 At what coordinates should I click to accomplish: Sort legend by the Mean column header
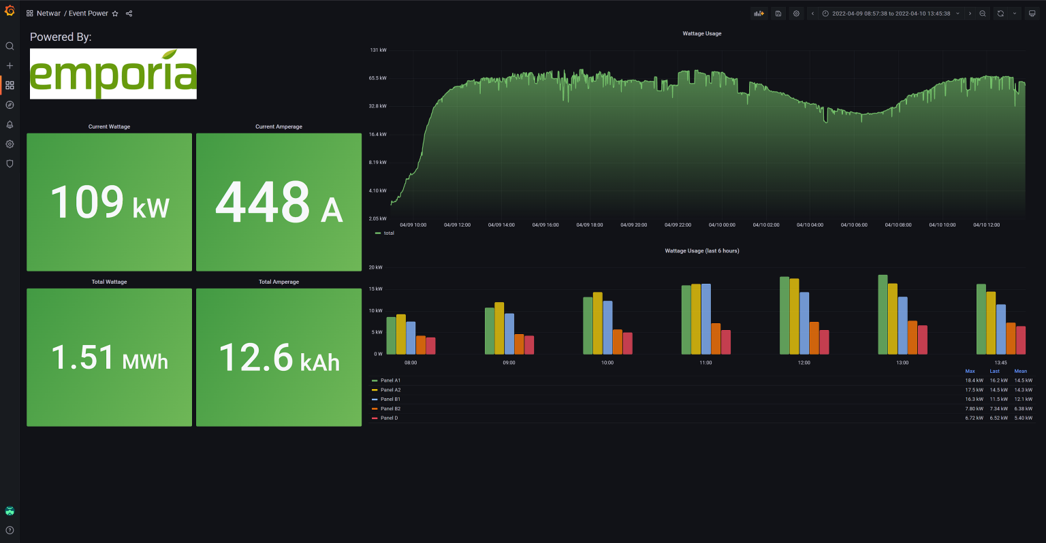pyautogui.click(x=1020, y=372)
